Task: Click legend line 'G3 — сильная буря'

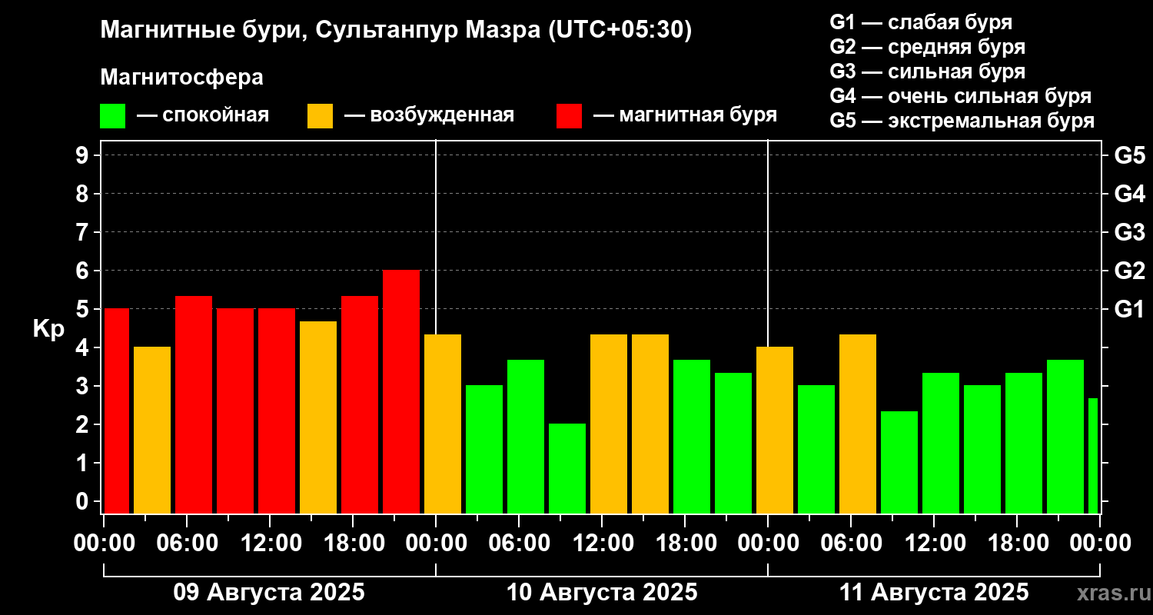Action: [x=927, y=71]
